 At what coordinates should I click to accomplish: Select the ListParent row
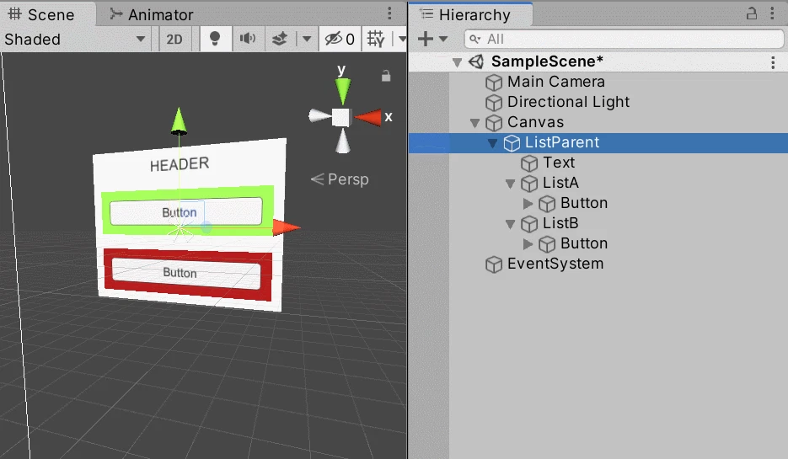click(x=598, y=142)
